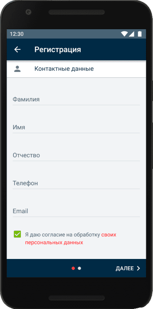
Task: Open the Контактные данные section header
Action: pyautogui.click(x=76, y=69)
